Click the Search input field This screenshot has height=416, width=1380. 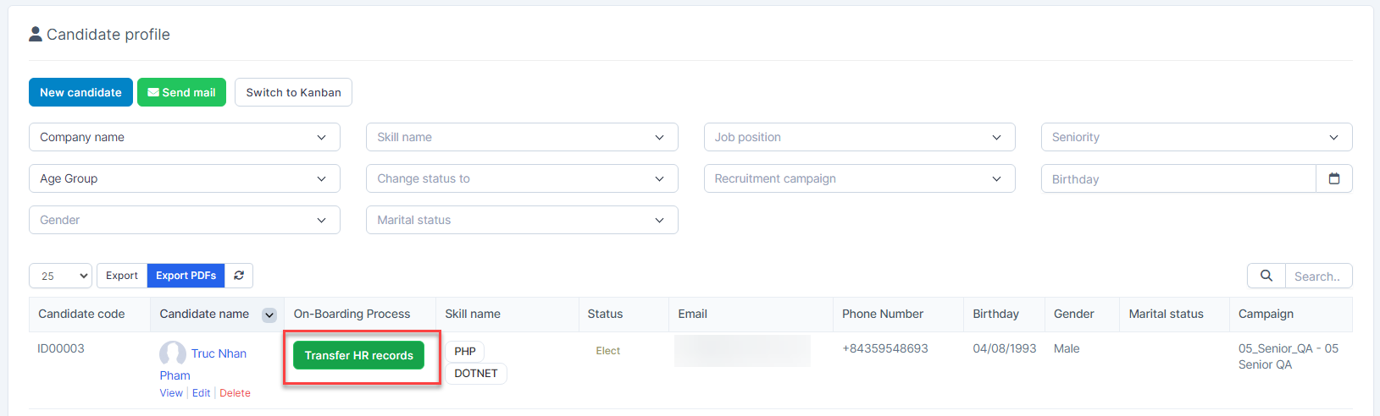tap(1317, 276)
